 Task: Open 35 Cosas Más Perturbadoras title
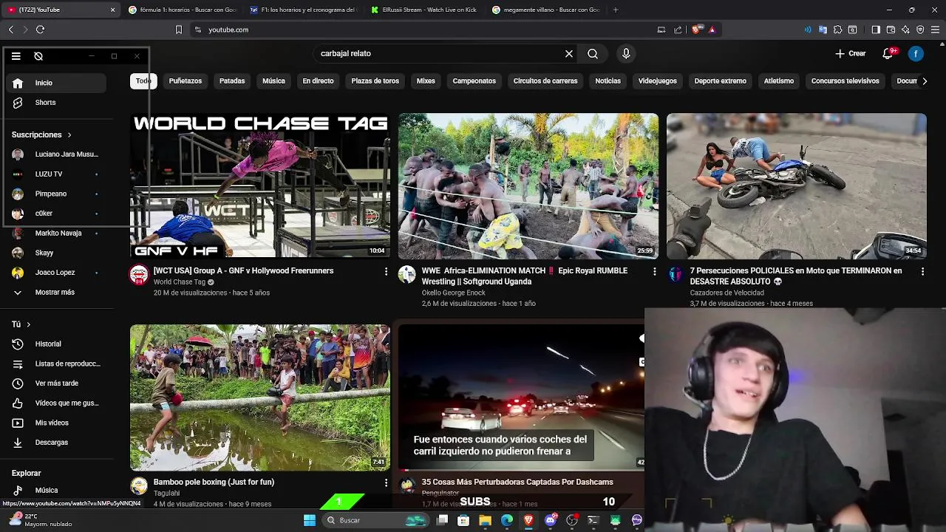[x=517, y=482]
